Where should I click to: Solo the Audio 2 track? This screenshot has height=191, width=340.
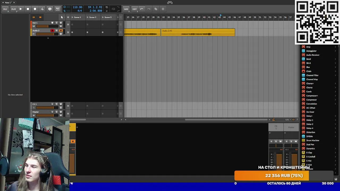tap(56, 31)
